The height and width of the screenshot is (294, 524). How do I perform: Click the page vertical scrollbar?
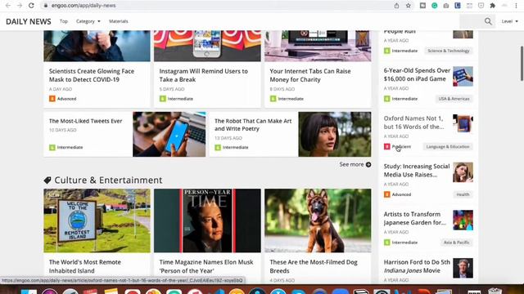tap(522, 64)
